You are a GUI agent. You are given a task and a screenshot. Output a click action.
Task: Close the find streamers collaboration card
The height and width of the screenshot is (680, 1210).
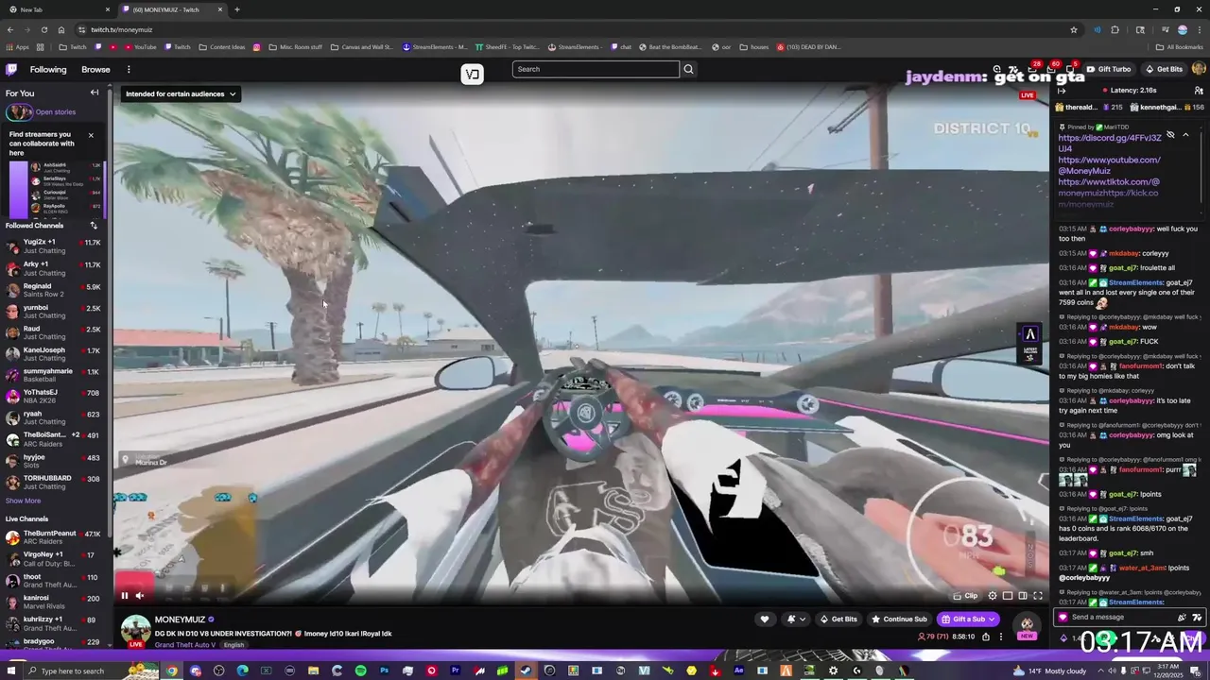[91, 135]
